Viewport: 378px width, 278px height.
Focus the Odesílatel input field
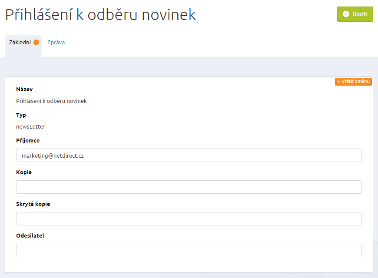click(189, 250)
